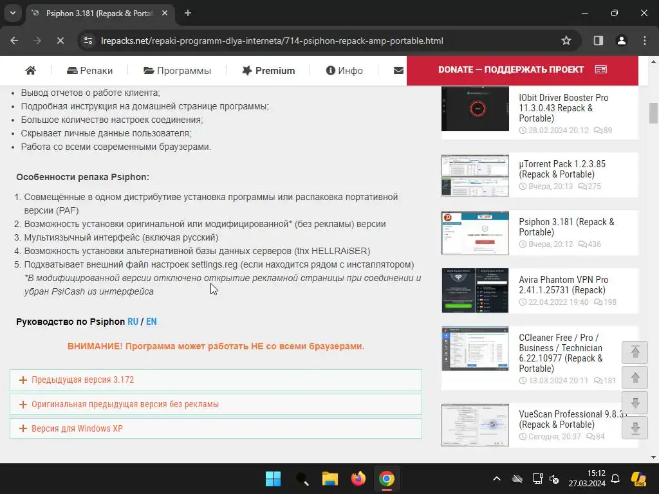
Task: Open File Explorer from the taskbar
Action: click(330, 479)
